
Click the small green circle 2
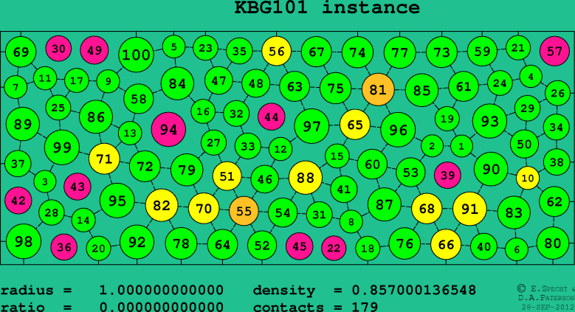click(x=432, y=146)
